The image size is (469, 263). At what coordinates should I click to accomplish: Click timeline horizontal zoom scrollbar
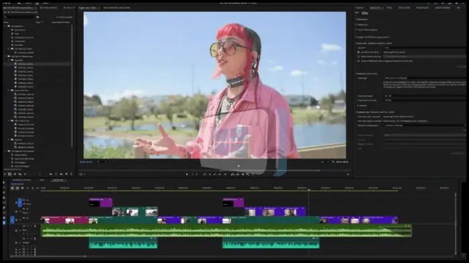coord(48,256)
